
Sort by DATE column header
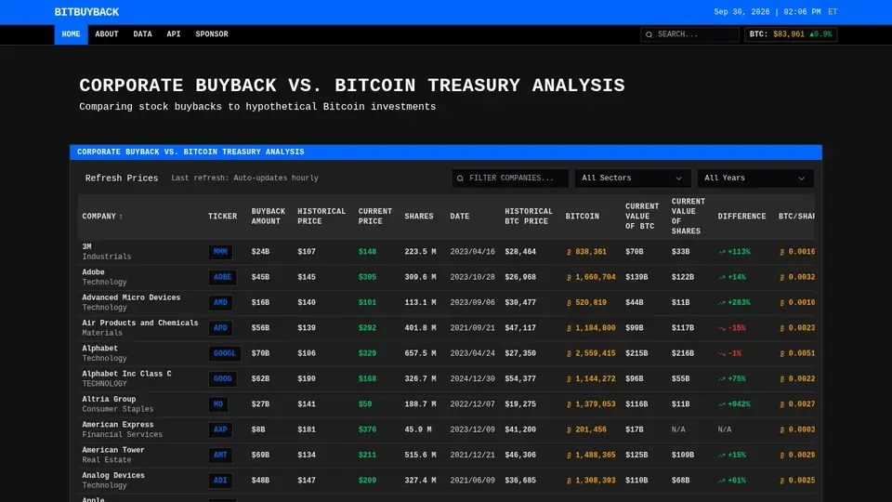[460, 217]
